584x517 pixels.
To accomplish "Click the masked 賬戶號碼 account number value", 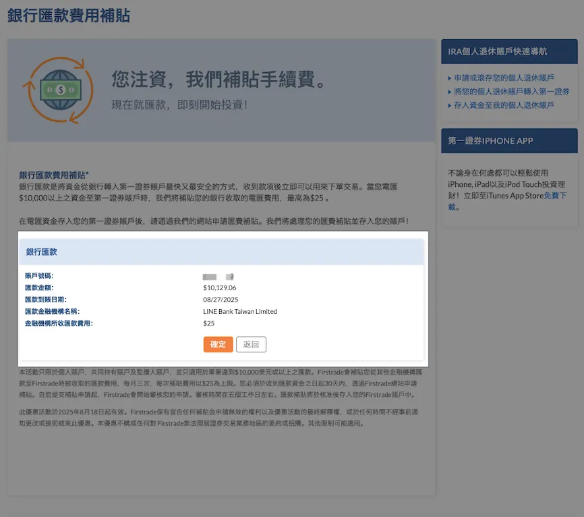I will coord(218,276).
